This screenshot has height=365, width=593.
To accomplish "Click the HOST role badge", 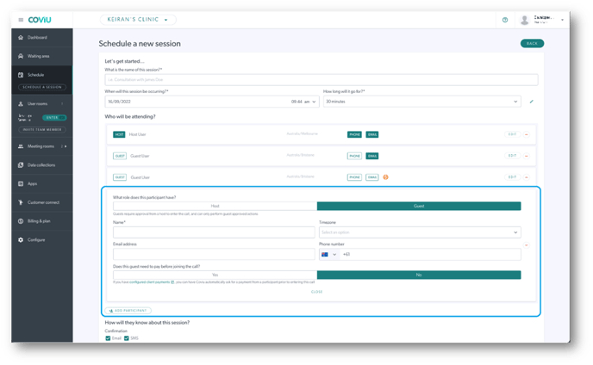I will click(119, 134).
